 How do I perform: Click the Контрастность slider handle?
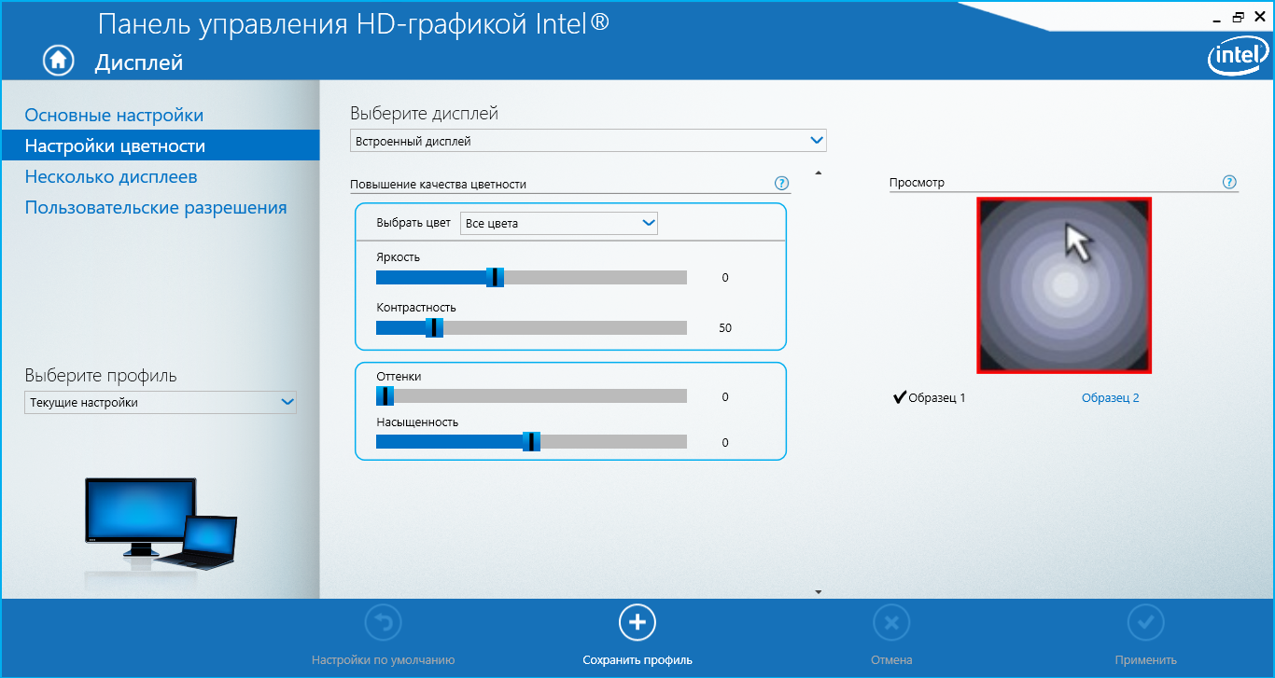[434, 327]
